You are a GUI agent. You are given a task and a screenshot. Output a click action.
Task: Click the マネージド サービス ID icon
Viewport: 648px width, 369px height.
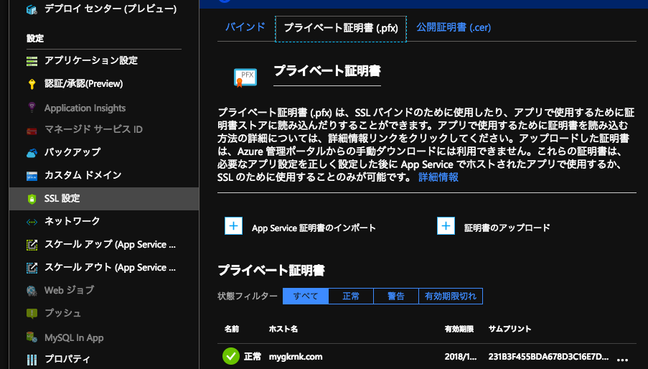tap(32, 131)
